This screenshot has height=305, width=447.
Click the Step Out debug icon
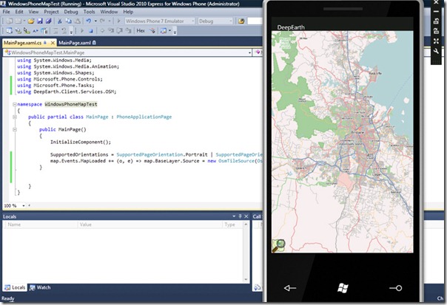point(129,31)
